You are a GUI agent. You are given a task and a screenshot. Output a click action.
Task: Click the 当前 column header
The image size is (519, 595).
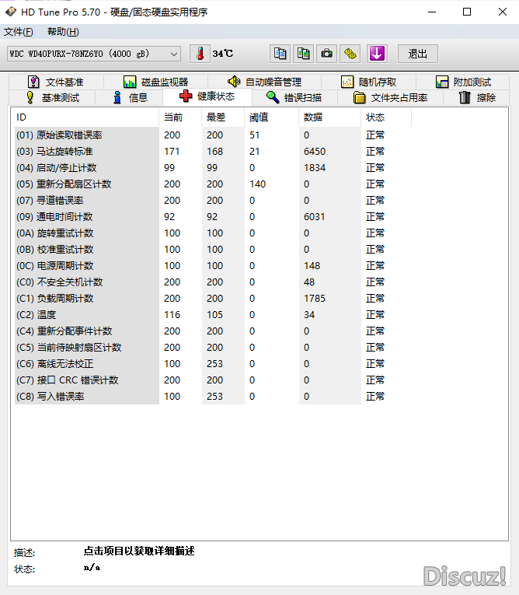pyautogui.click(x=180, y=117)
